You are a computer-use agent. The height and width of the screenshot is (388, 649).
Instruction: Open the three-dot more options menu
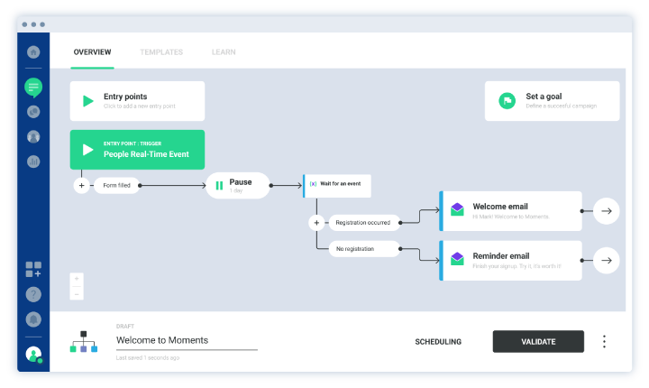(x=604, y=342)
